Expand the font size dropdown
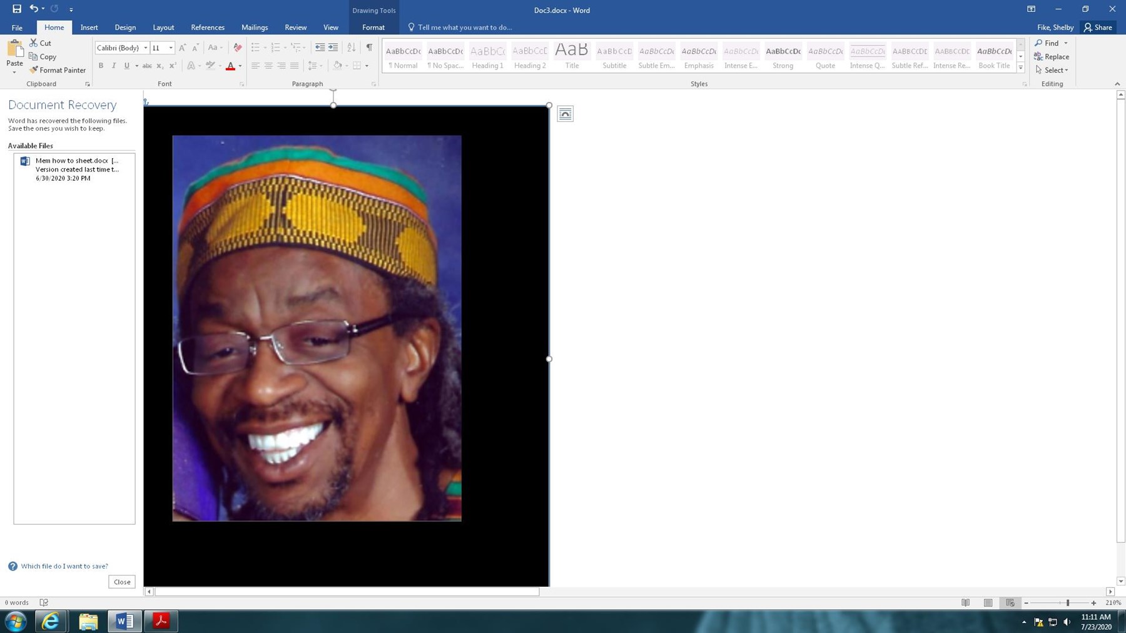 tap(171, 48)
